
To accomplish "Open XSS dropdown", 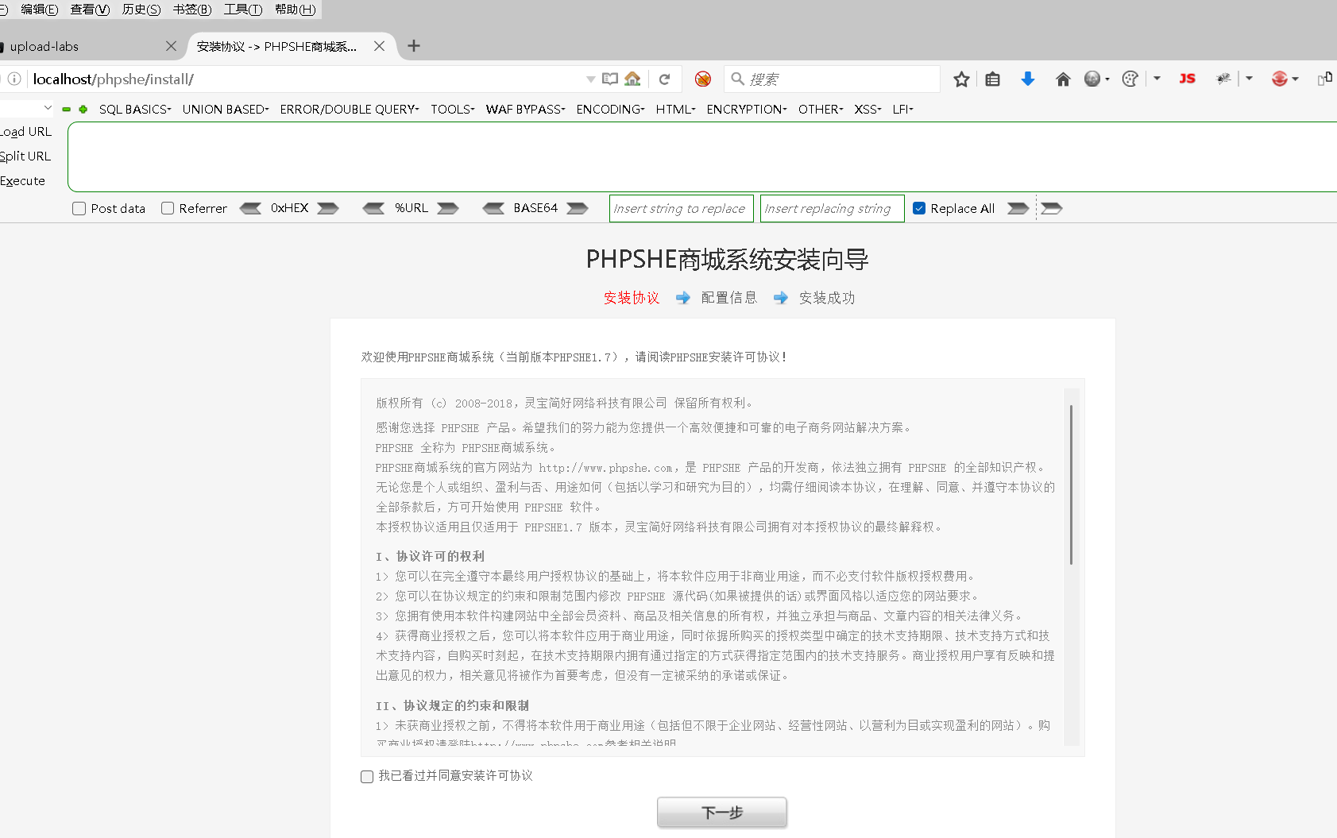I will (868, 110).
